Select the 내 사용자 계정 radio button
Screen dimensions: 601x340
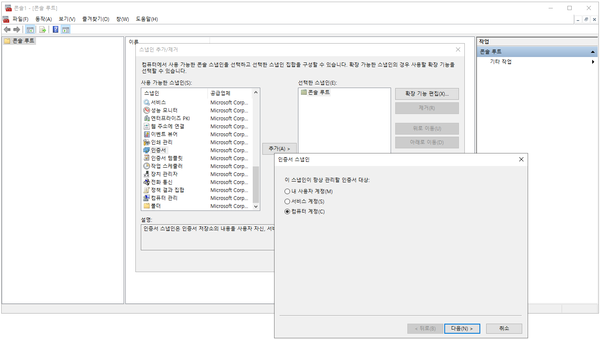pos(287,191)
